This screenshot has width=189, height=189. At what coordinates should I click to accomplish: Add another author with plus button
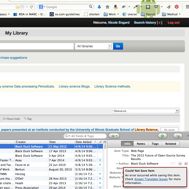tap(186, 164)
